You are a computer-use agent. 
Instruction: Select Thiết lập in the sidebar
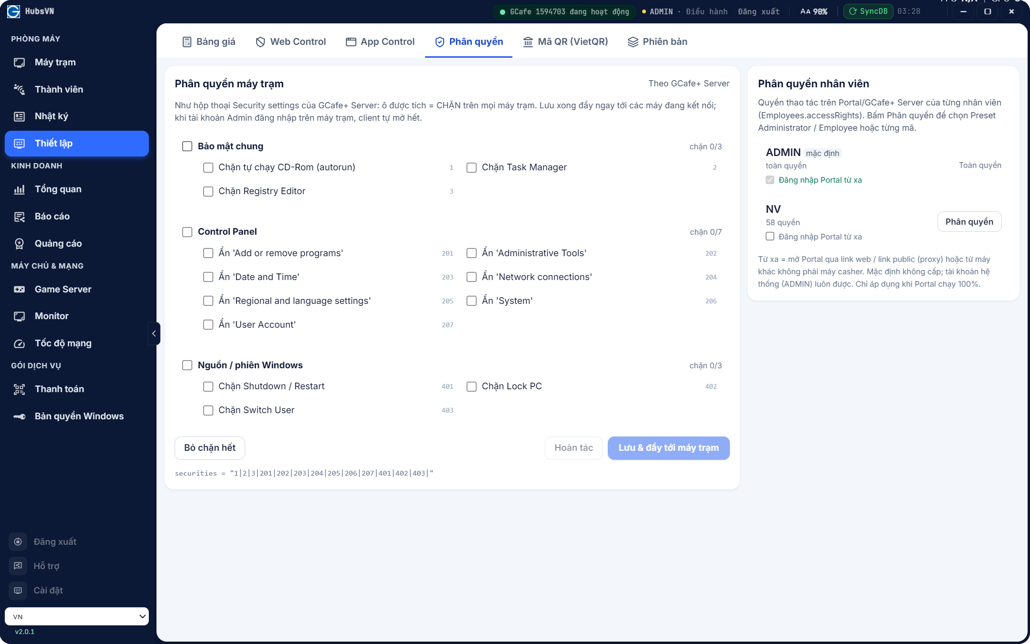click(x=77, y=144)
